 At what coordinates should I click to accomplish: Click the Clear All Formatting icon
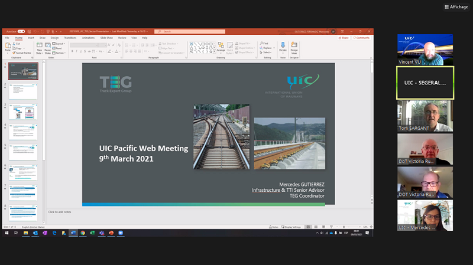click(119, 45)
